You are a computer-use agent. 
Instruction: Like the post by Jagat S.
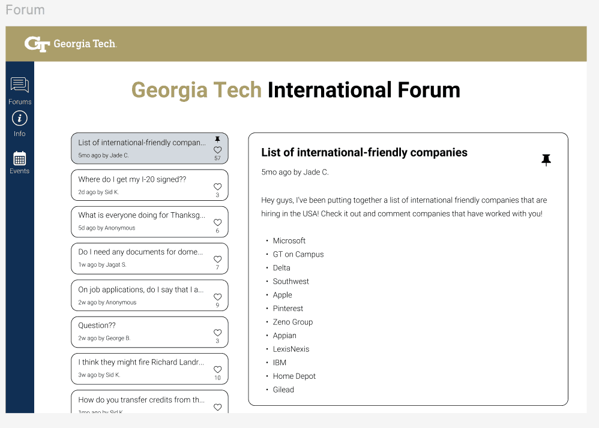pos(217,259)
